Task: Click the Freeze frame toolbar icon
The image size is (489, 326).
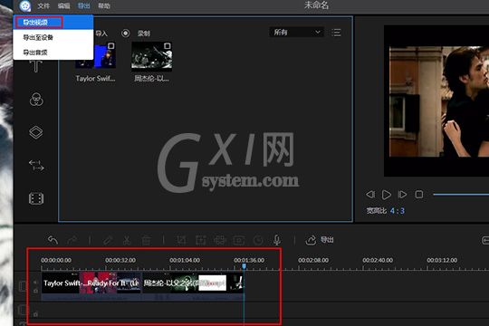Action: pyautogui.click(x=238, y=240)
